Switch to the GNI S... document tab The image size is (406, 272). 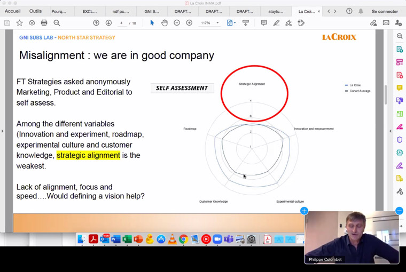[x=152, y=11]
